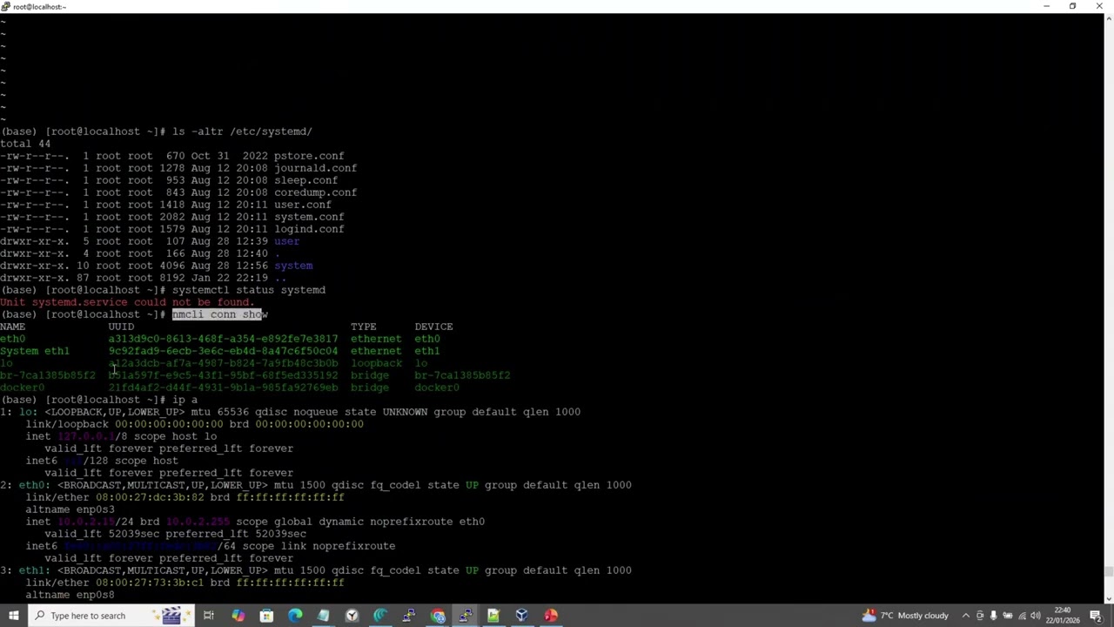
Task: Click UUID starting a313d9c0
Action: tap(223, 339)
